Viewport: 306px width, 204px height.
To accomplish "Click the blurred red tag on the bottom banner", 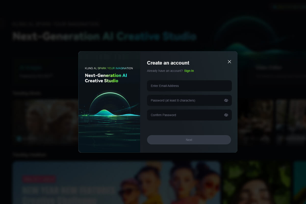I will tap(39, 179).
